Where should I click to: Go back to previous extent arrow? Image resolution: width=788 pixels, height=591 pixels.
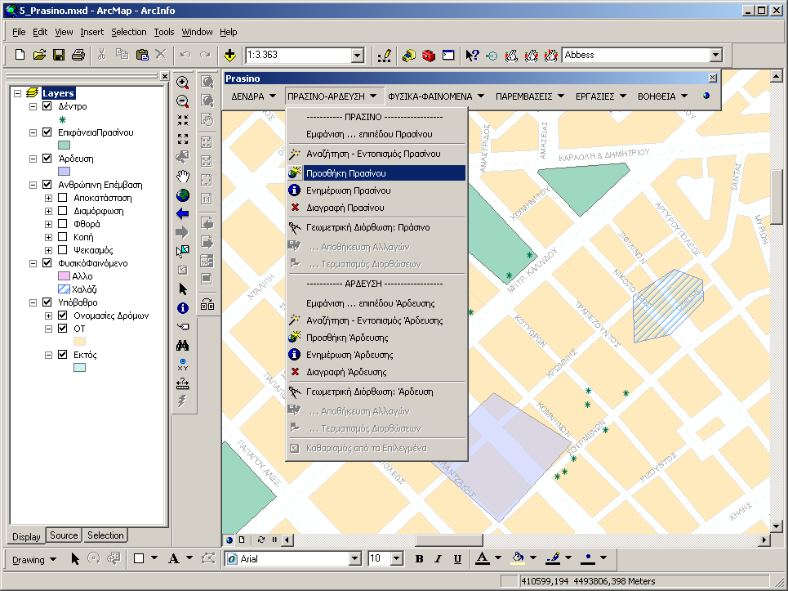(x=183, y=214)
